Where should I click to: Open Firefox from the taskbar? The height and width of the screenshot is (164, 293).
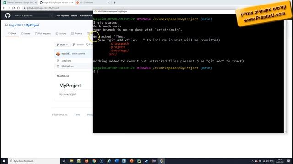(87, 161)
